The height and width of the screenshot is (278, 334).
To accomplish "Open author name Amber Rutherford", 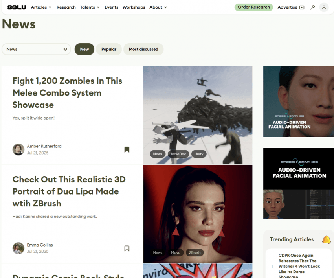I will tap(44, 146).
